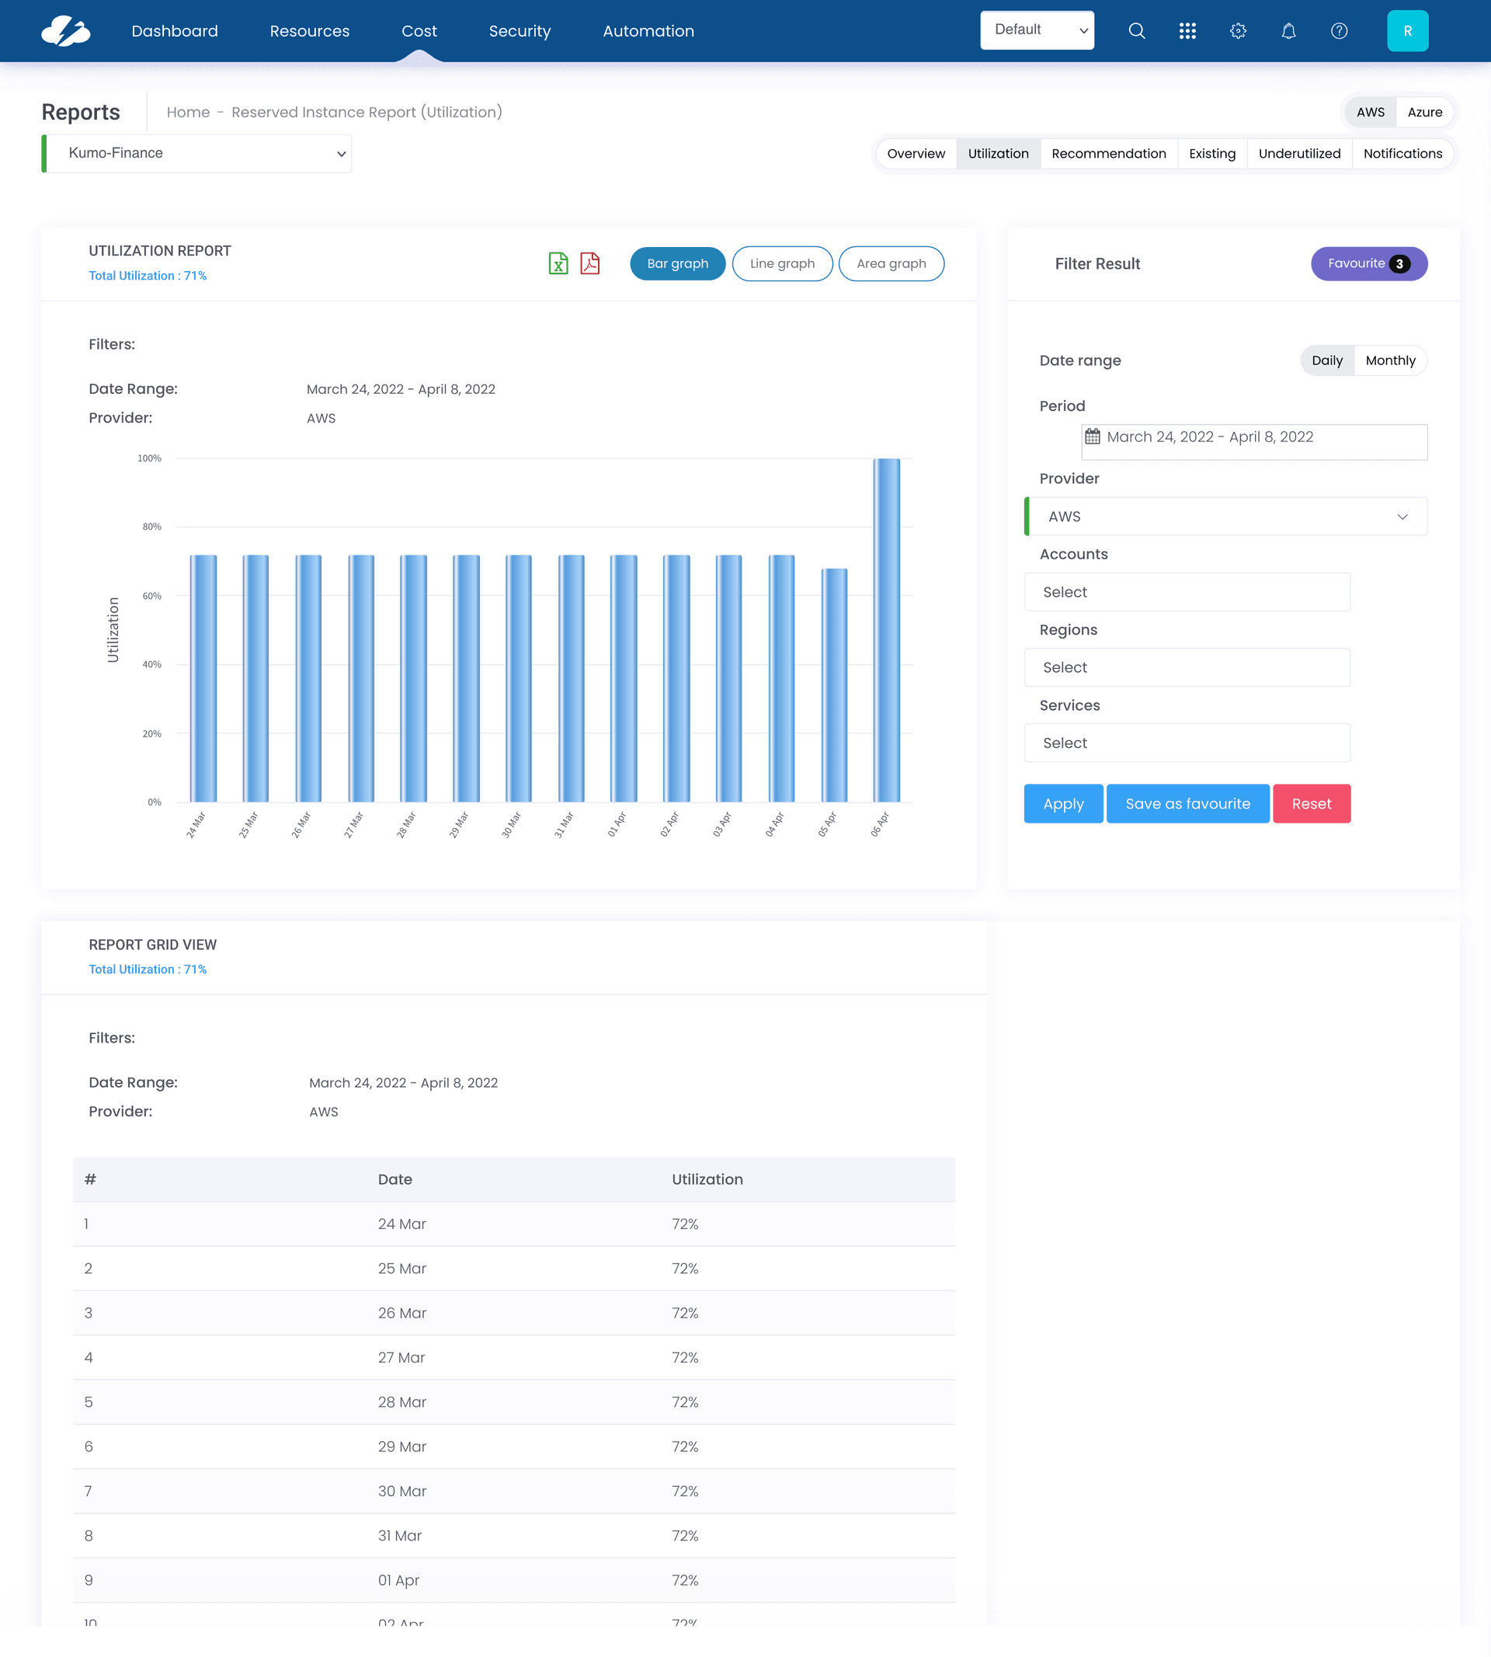
Task: Export the utilization report as Excel
Action: pyautogui.click(x=558, y=263)
